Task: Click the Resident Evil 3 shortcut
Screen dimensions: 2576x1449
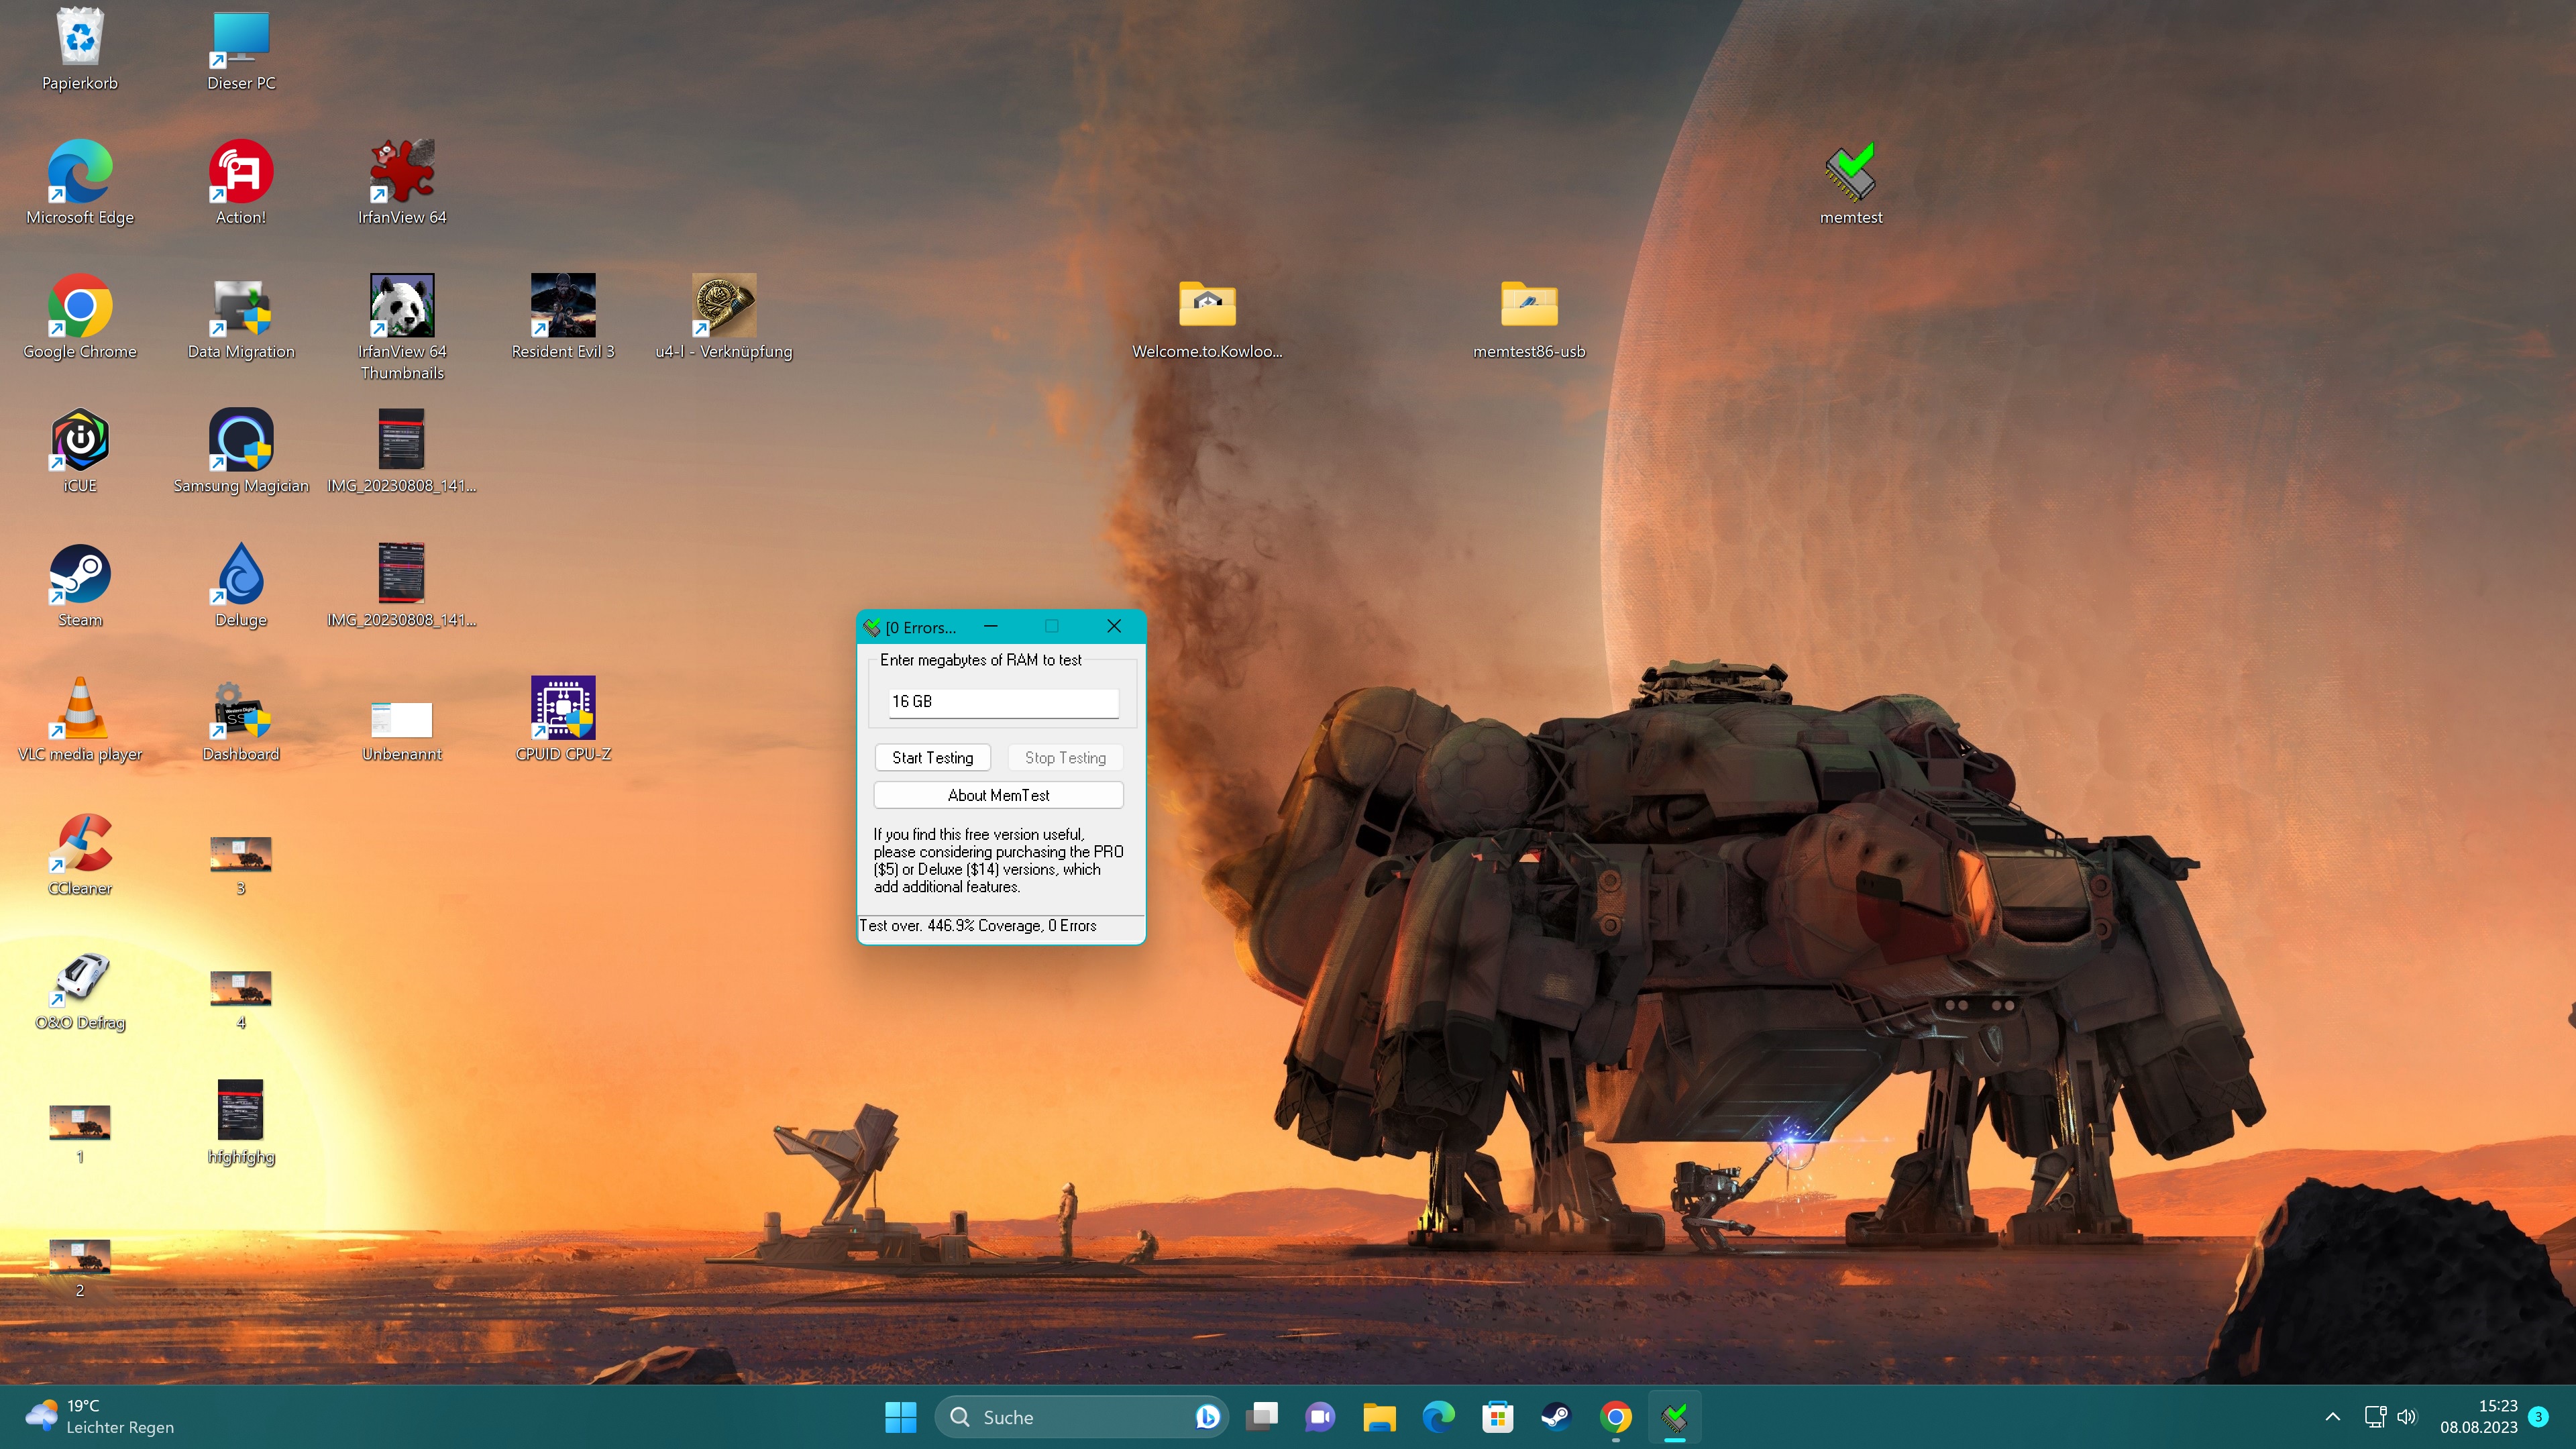Action: point(563,306)
